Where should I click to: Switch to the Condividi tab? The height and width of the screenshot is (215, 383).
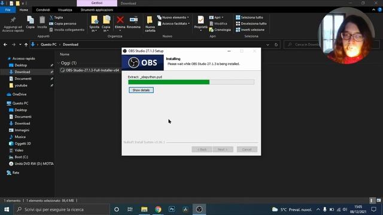coord(43,10)
